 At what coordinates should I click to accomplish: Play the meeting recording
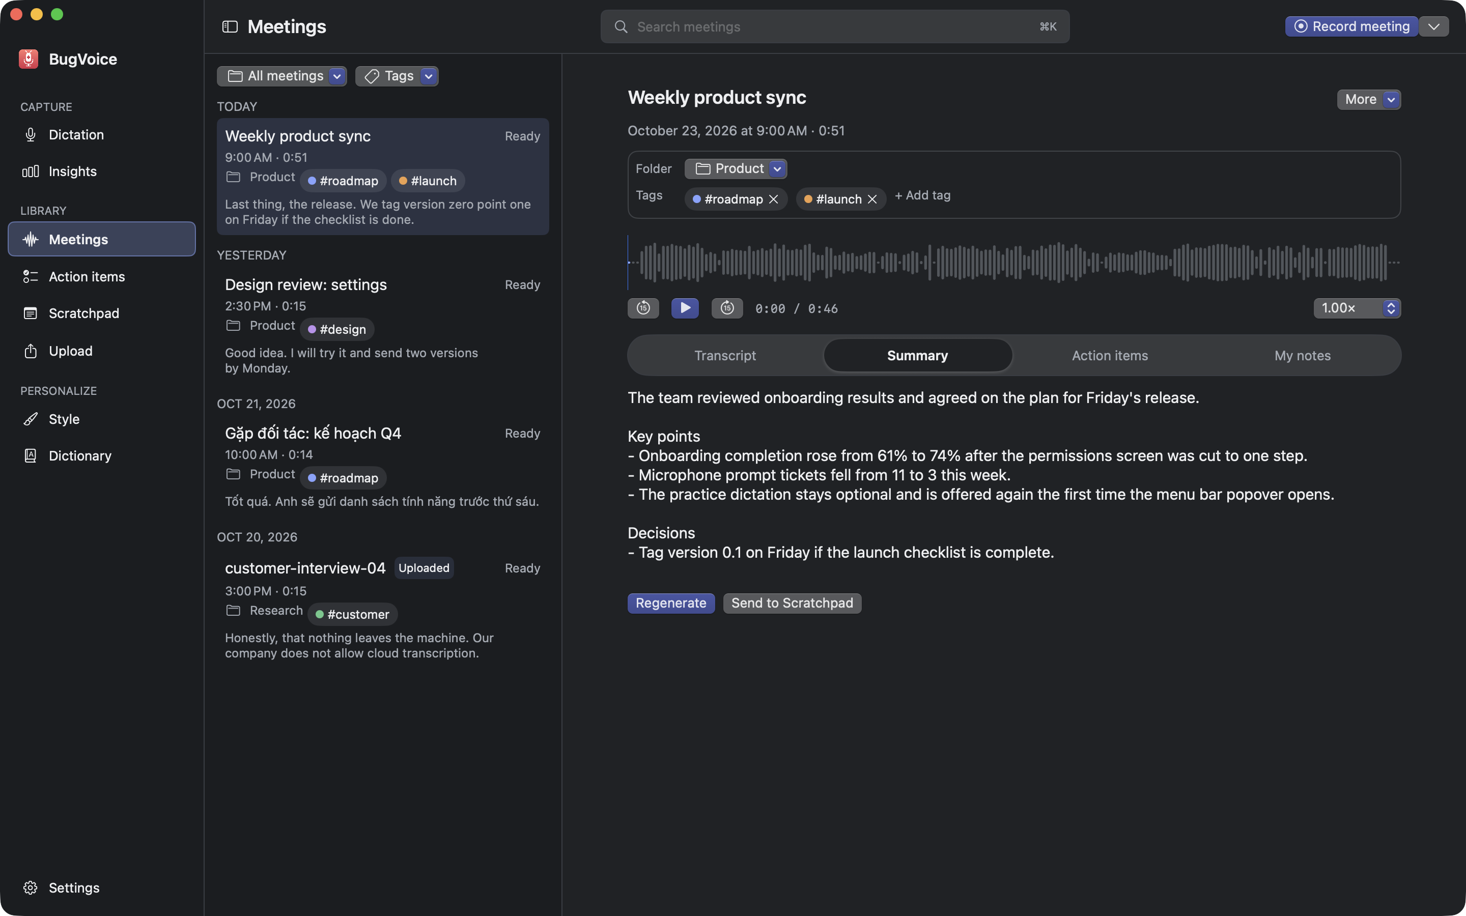(x=685, y=308)
